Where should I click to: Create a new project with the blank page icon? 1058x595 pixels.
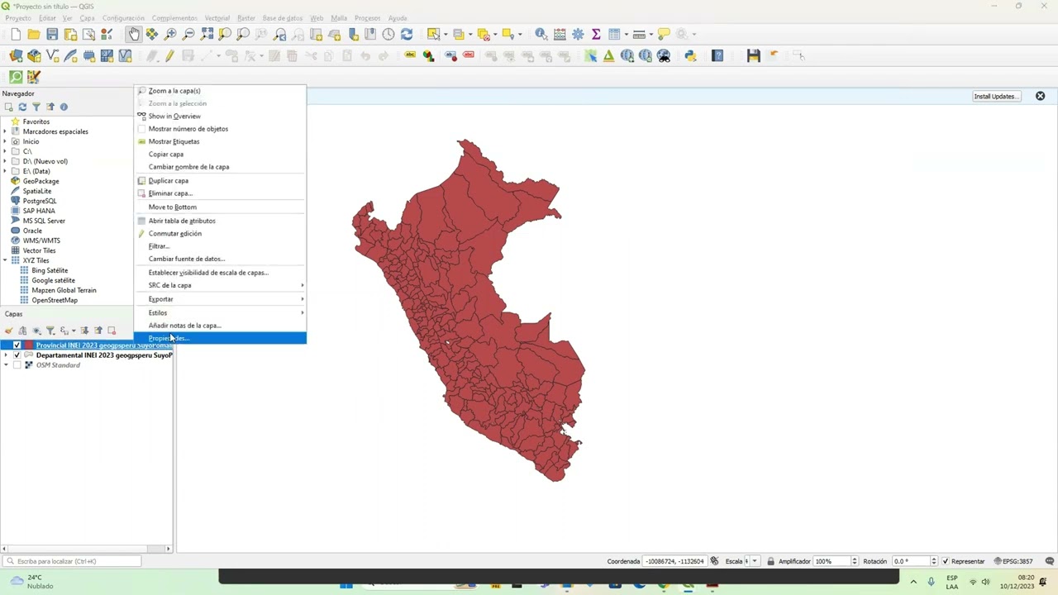point(16,34)
